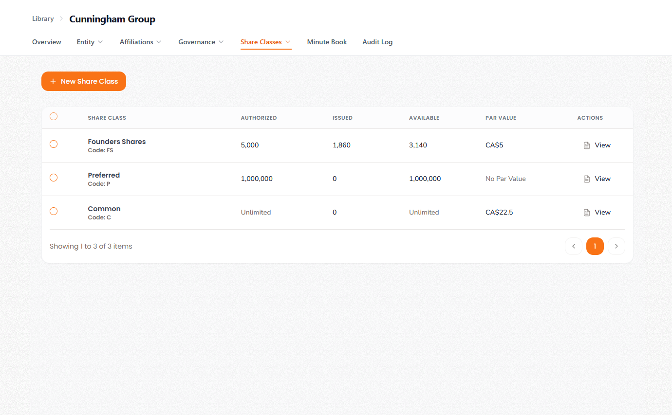The width and height of the screenshot is (672, 415).
Task: Switch to the Overview tab
Action: tap(47, 42)
